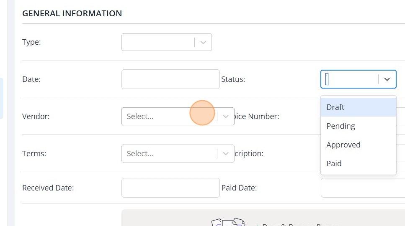Open the Type dropdown arrow
The height and width of the screenshot is (226, 405).
tap(203, 42)
